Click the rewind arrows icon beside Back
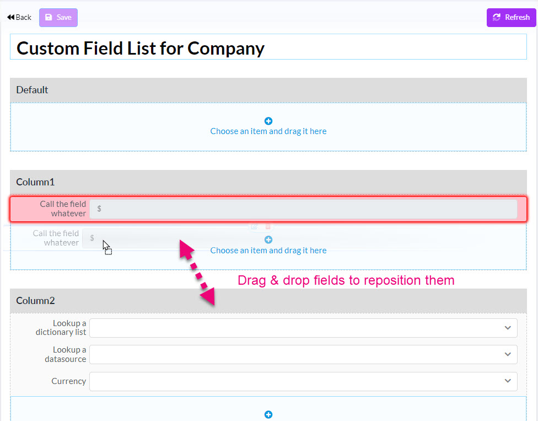Image resolution: width=538 pixels, height=421 pixels. coord(10,17)
